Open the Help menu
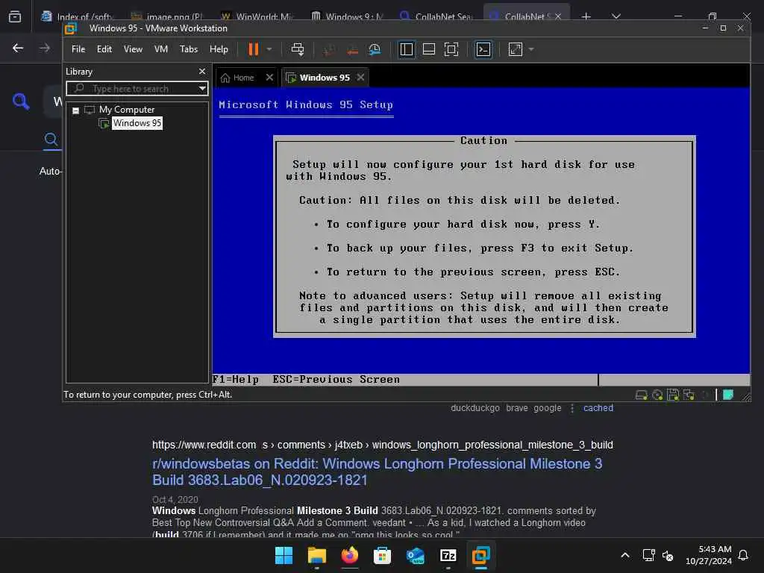Image resolution: width=764 pixels, height=573 pixels. (219, 49)
